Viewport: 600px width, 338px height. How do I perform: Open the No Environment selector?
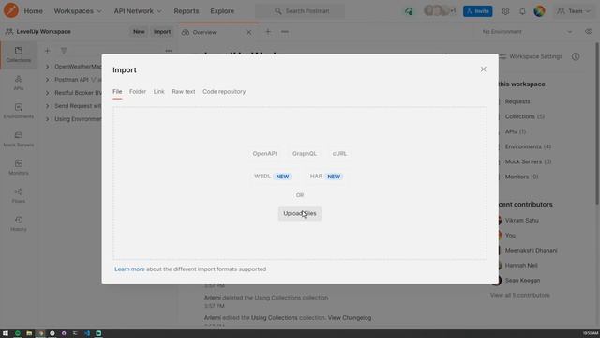(x=528, y=31)
